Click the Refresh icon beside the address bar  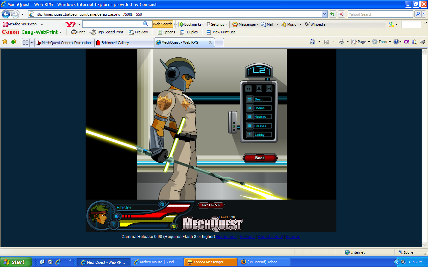pyautogui.click(x=332, y=14)
